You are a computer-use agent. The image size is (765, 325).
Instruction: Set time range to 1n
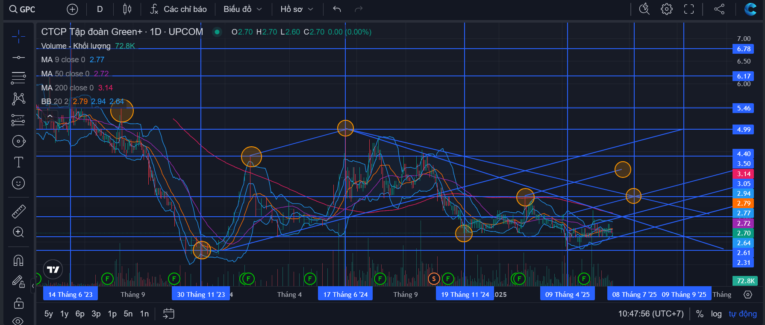point(144,314)
